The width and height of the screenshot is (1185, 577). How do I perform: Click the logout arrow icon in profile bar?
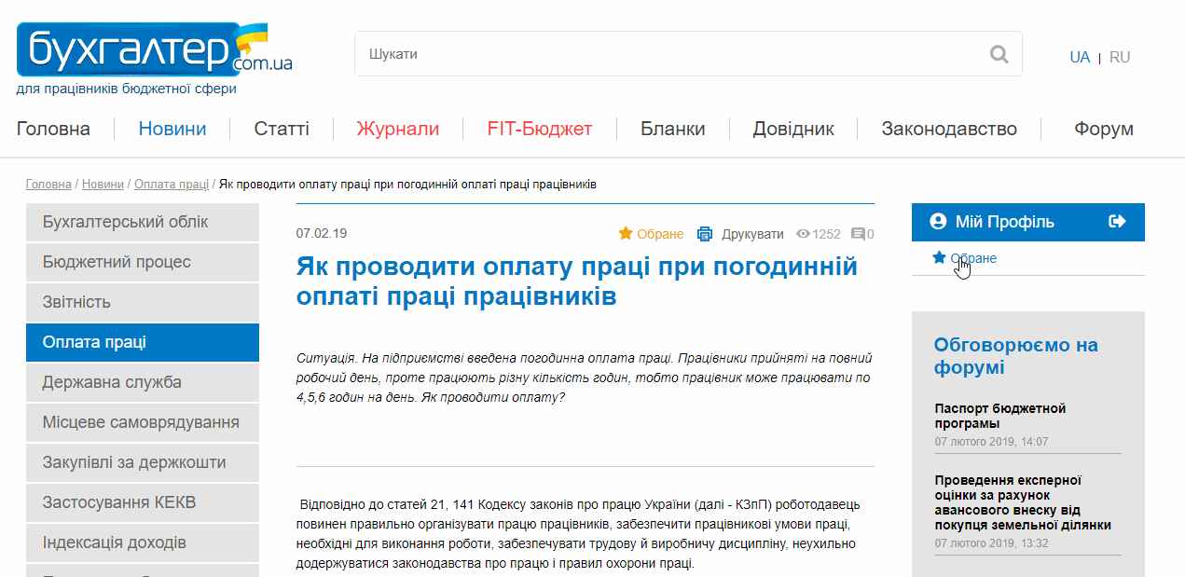click(x=1117, y=222)
